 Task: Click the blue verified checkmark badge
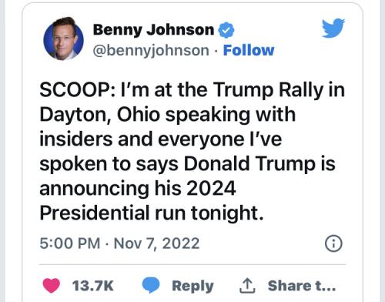226,30
